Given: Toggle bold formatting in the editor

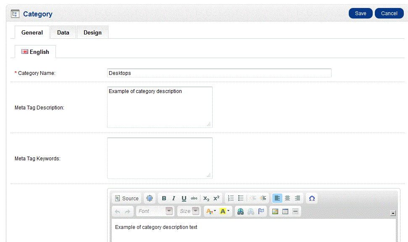Looking at the screenshot, I should (164, 198).
